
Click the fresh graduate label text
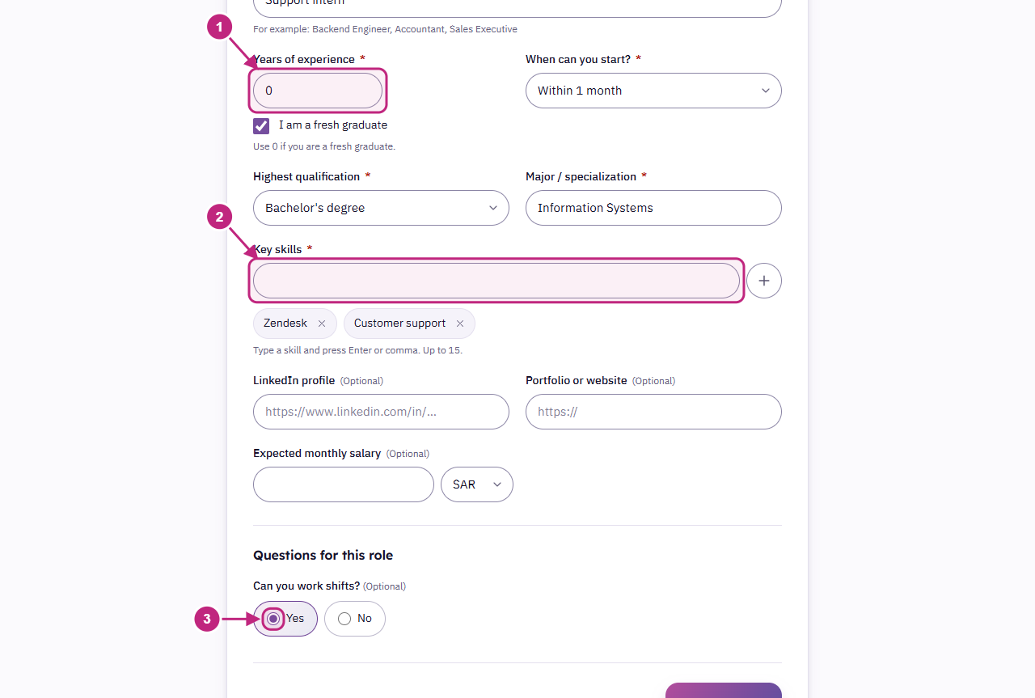[333, 125]
